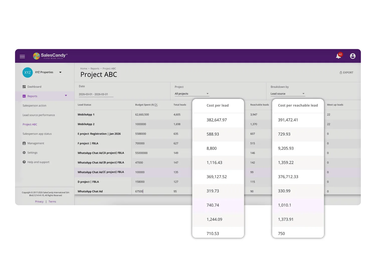The width and height of the screenshot is (376, 271).
Task: Select the MobileApp 2 row label
Action: tap(86, 124)
